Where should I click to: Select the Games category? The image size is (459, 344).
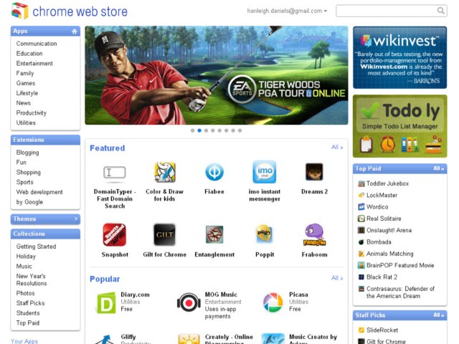click(26, 83)
